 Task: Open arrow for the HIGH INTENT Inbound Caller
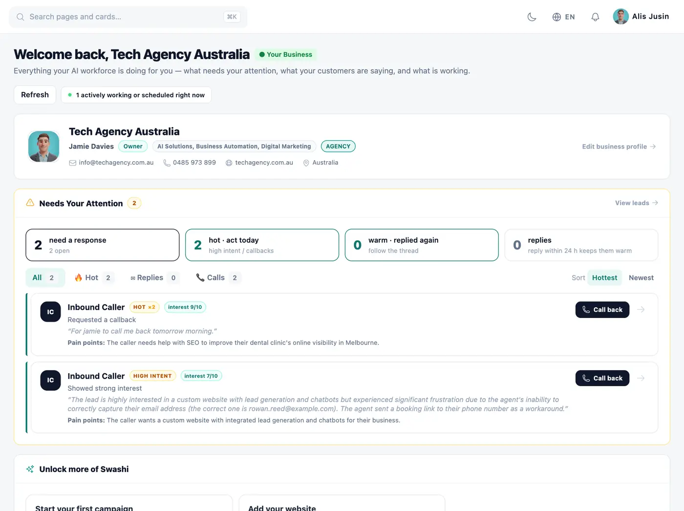tap(641, 378)
